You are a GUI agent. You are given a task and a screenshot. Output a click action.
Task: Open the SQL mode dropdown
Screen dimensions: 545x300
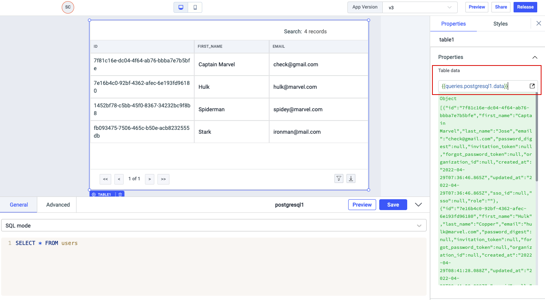tap(213, 226)
